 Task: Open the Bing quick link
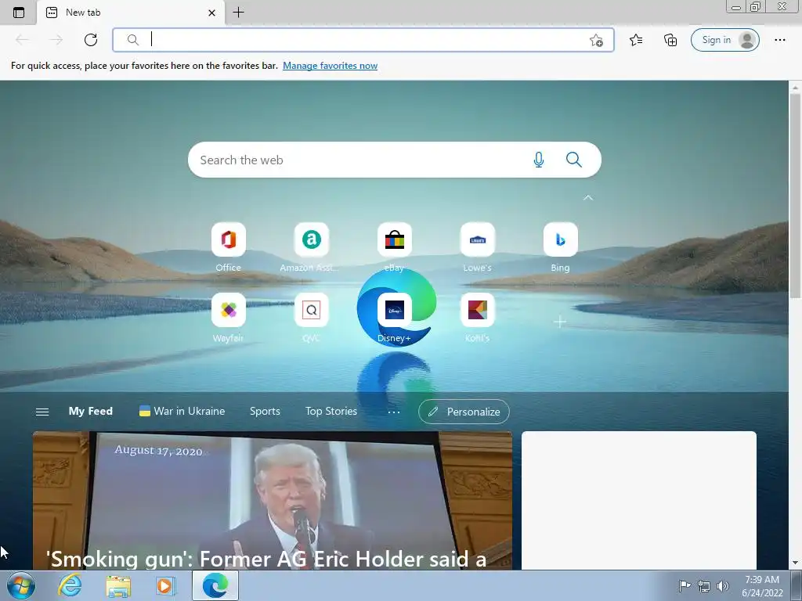coord(560,239)
